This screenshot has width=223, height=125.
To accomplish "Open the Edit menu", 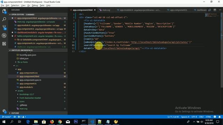I will tap(7, 6).
